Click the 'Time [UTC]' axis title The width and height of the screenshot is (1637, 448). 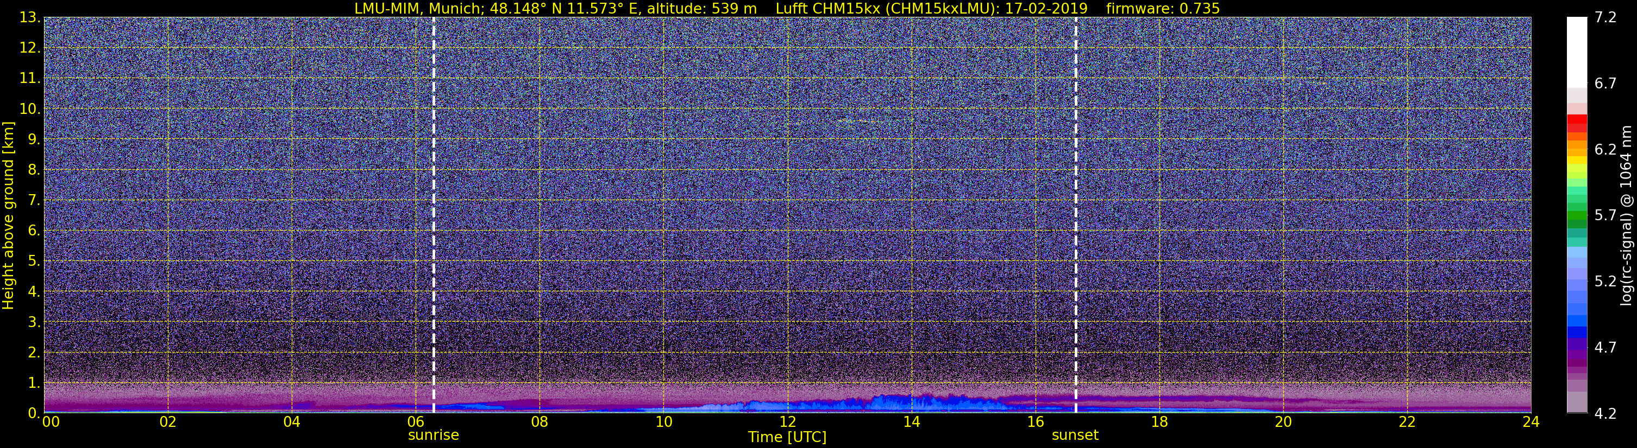pyautogui.click(x=787, y=437)
